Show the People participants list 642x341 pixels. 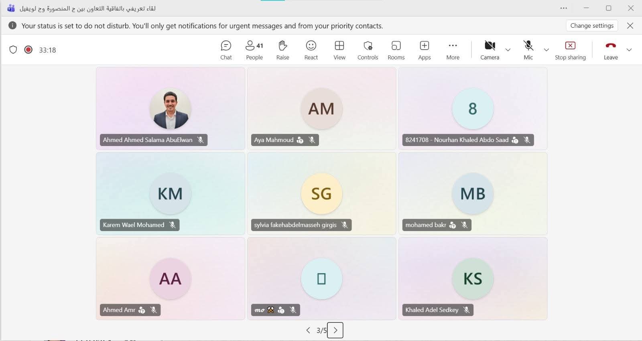(x=254, y=50)
